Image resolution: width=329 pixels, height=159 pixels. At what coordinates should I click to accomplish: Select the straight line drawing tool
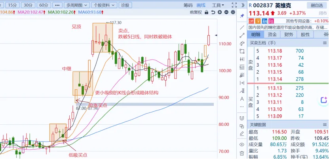point(242,27)
